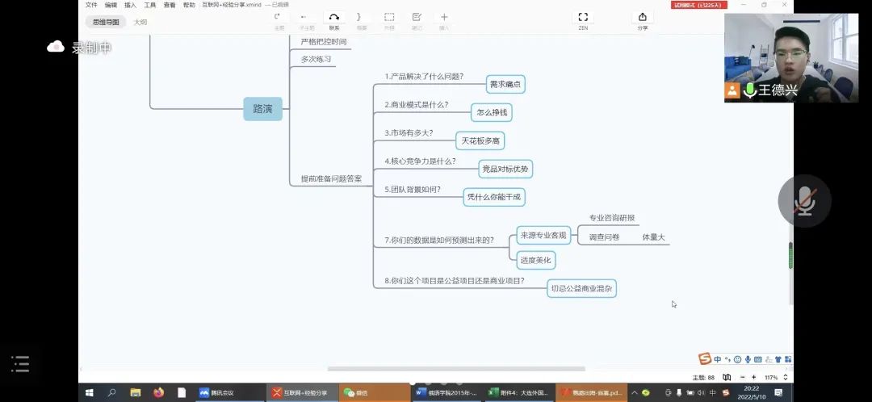
Task: Open the 查看 menu
Action: [x=170, y=5]
